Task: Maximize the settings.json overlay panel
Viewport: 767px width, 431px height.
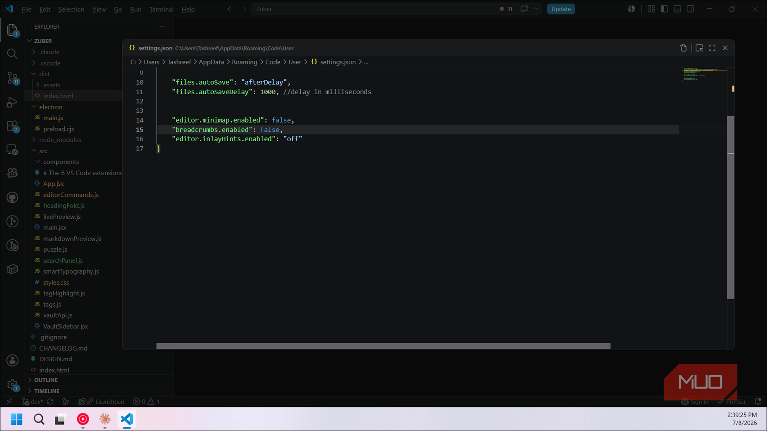Action: coord(712,48)
